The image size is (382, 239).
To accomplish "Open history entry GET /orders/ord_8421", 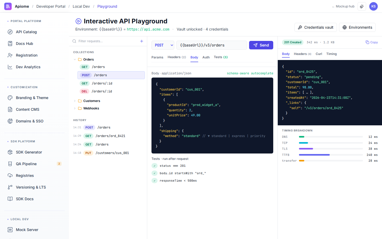I will click(x=108, y=136).
